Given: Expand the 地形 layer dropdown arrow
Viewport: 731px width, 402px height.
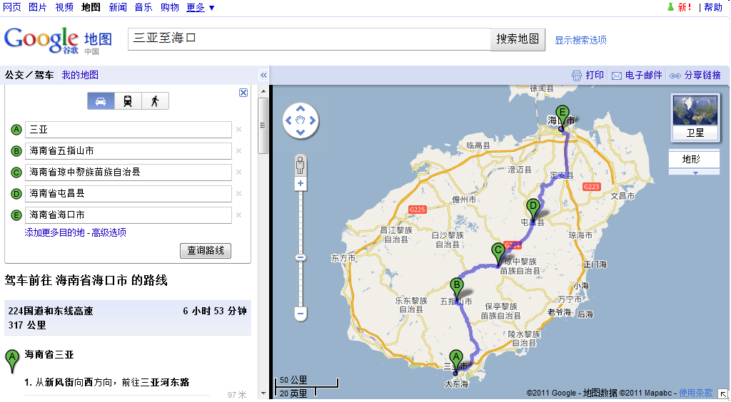Looking at the screenshot, I should pos(694,172).
